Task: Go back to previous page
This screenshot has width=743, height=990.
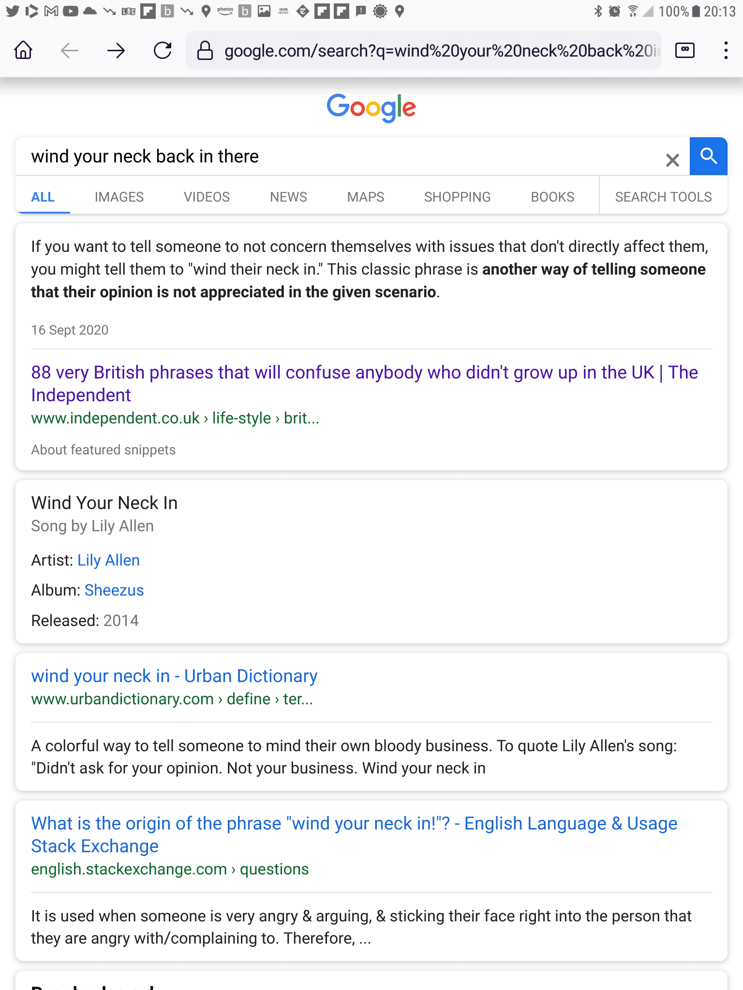Action: (70, 50)
